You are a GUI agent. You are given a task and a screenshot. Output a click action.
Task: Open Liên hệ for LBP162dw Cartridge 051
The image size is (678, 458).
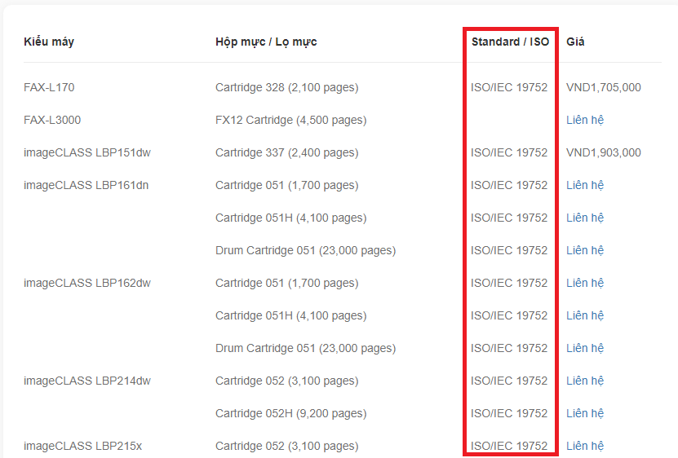(585, 283)
